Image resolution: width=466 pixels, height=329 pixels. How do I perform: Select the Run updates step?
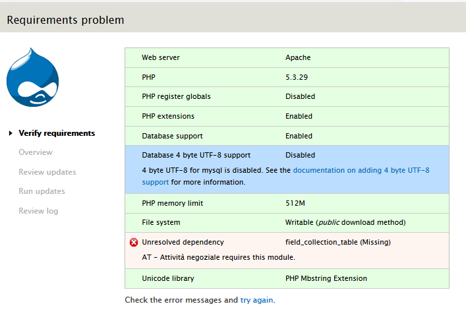pos(42,191)
